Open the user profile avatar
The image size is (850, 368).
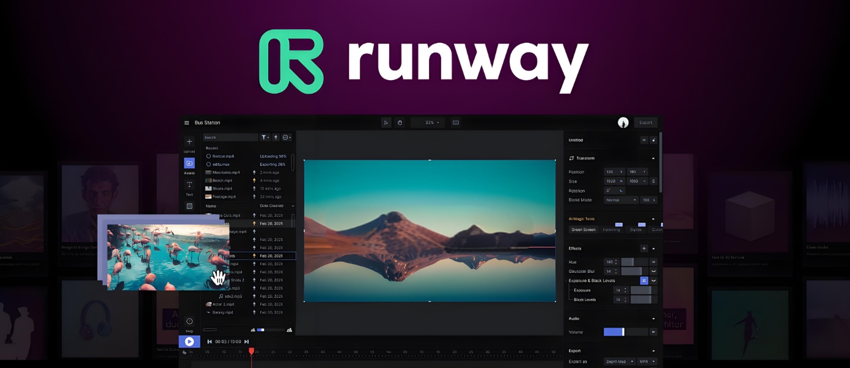pos(623,123)
